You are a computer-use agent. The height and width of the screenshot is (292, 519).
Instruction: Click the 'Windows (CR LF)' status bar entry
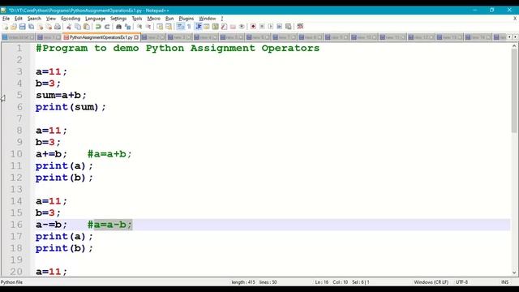431,282
